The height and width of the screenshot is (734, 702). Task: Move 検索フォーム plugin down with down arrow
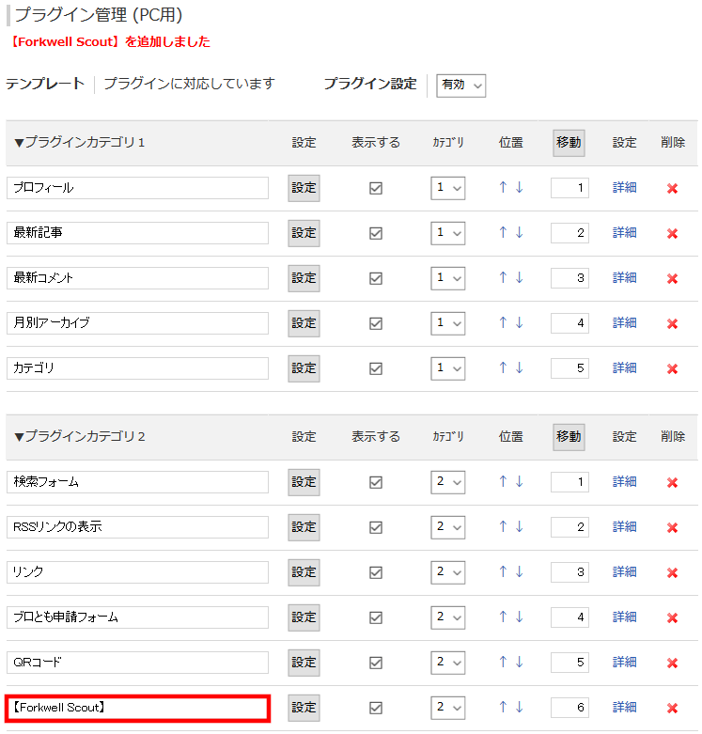tap(519, 481)
